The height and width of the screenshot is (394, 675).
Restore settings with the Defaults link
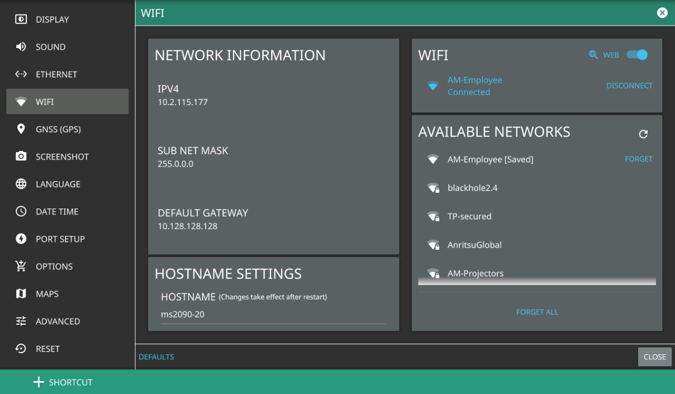point(156,357)
